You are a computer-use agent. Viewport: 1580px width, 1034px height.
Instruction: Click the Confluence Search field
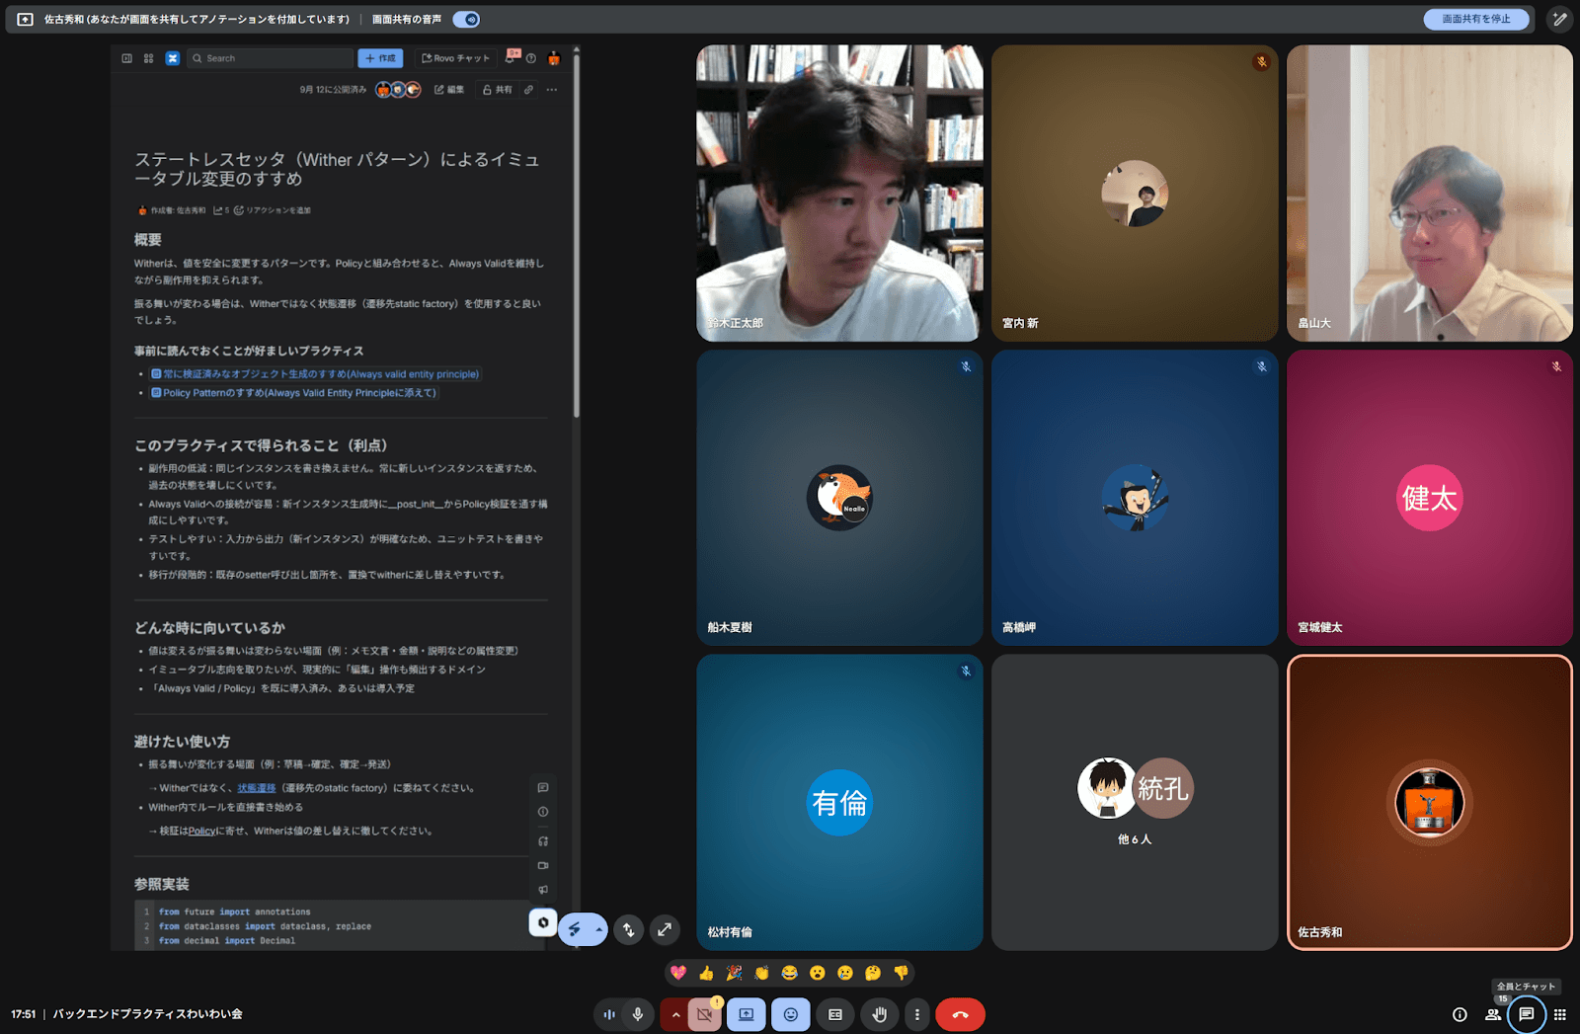click(x=272, y=58)
